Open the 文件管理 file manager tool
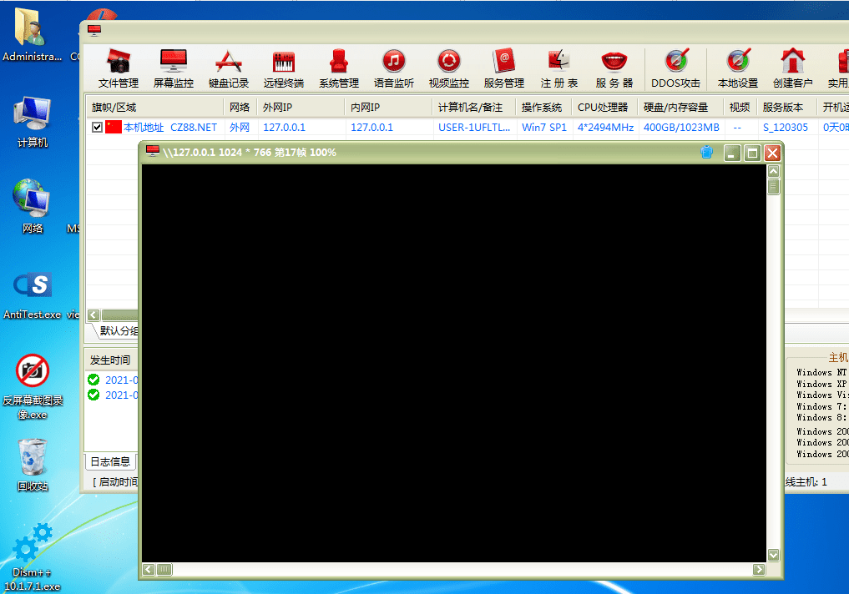 coord(118,68)
